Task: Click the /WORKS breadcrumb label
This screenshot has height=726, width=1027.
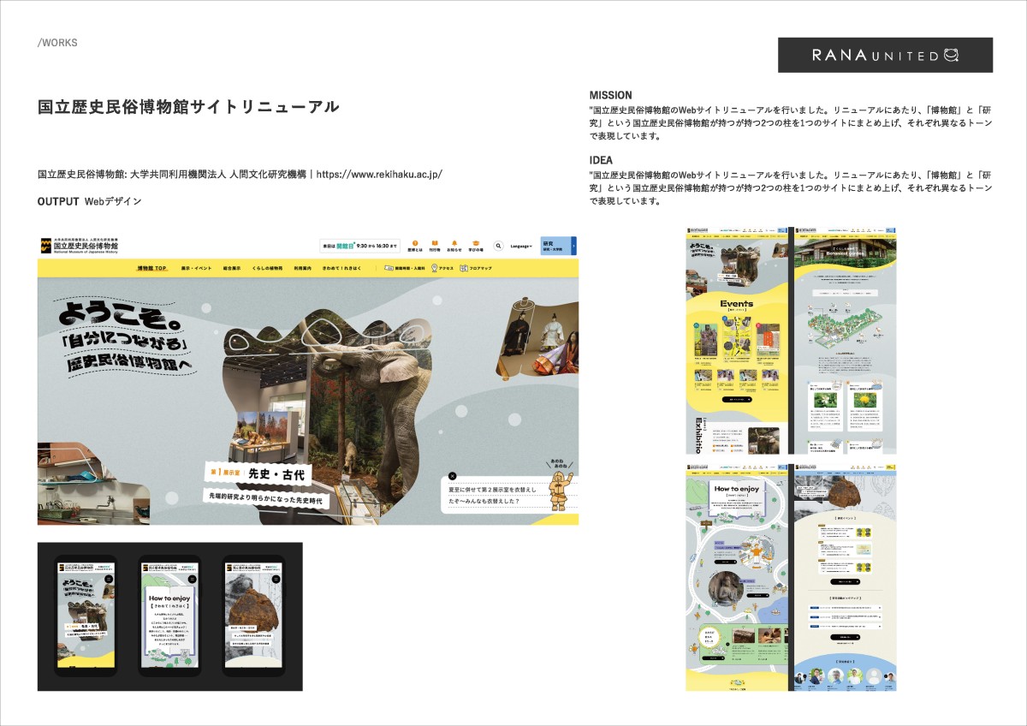Action: 58,43
